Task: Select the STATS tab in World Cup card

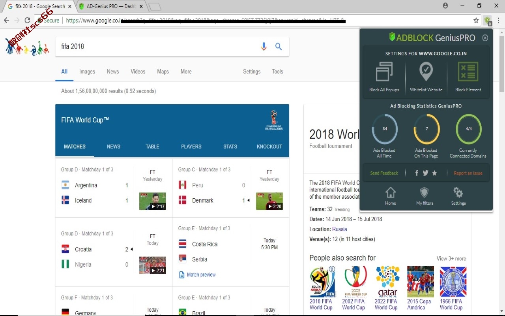Action: pos(230,147)
